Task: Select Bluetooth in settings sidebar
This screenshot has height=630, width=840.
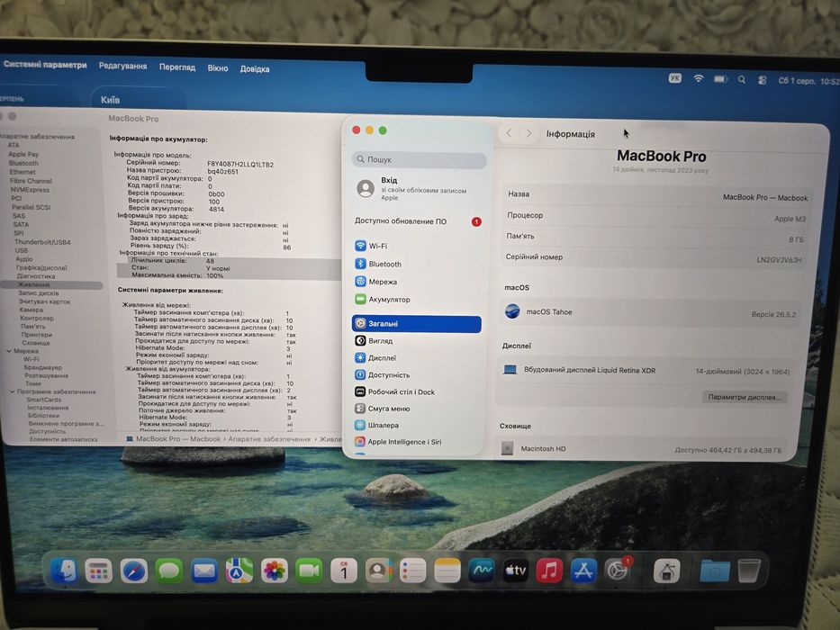Action: 417,264
